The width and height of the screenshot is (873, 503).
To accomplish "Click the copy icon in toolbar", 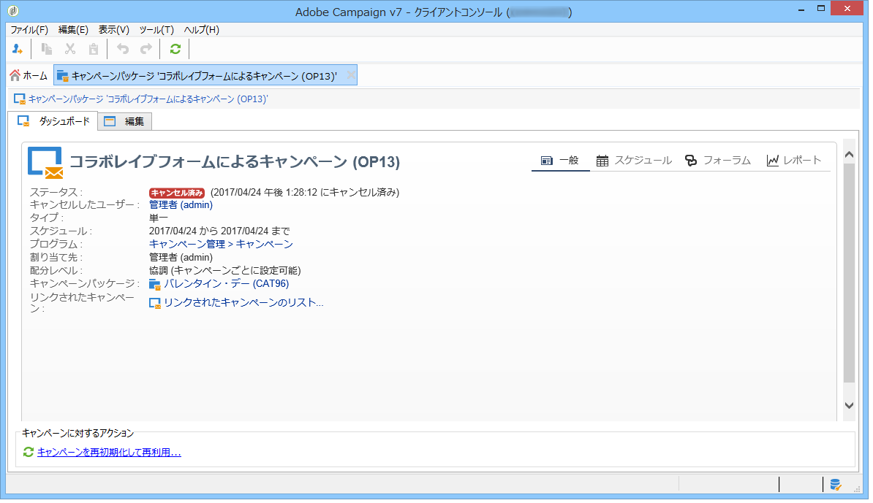I will pos(47,50).
